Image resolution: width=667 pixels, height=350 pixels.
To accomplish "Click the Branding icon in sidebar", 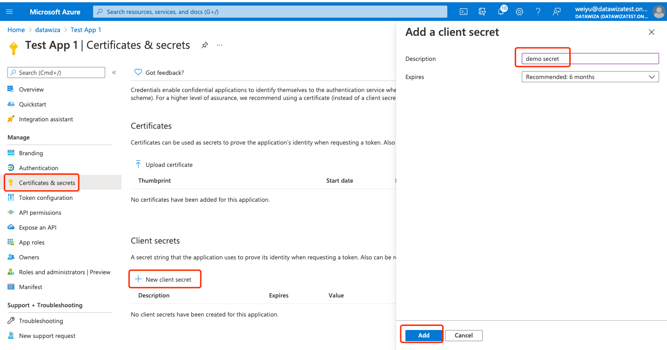I will point(11,153).
